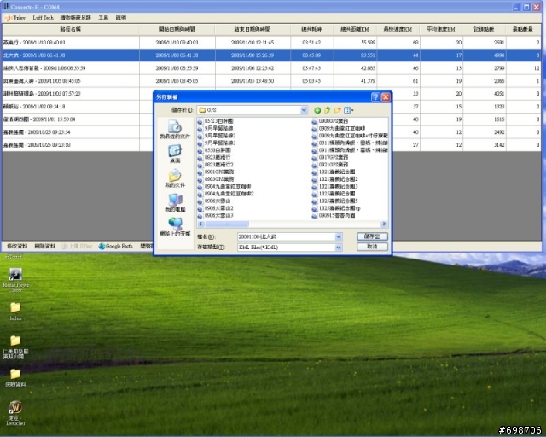Select file 1021 entry ending in 3
The height and width of the screenshot is (437, 546).
[x=334, y=186]
